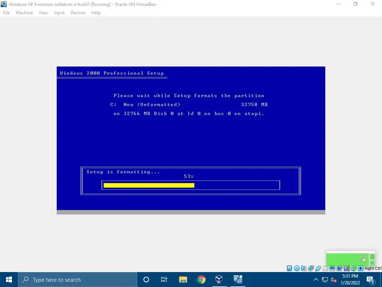The width and height of the screenshot is (382, 287).
Task: Open the hard disk activity indicator
Action: click(289, 268)
